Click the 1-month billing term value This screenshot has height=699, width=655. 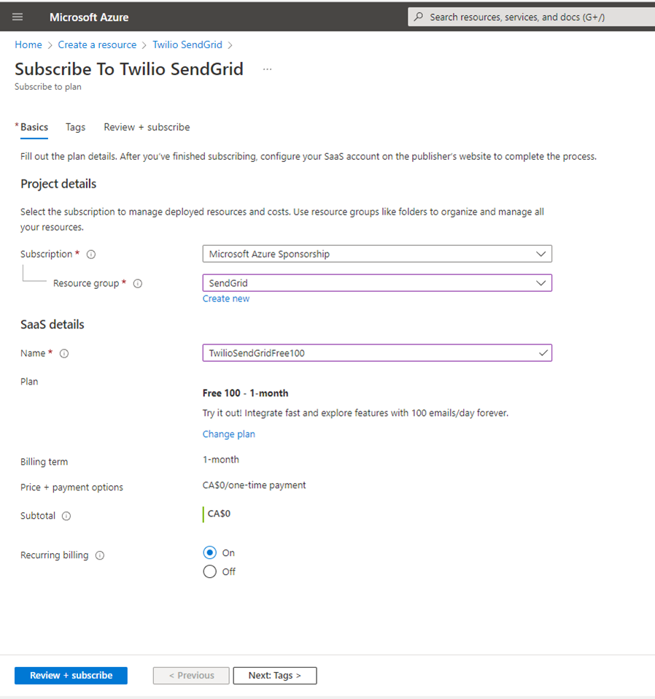(x=220, y=460)
